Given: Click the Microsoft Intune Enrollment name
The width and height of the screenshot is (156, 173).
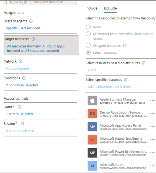Looking at the screenshot, I should 121,138.
